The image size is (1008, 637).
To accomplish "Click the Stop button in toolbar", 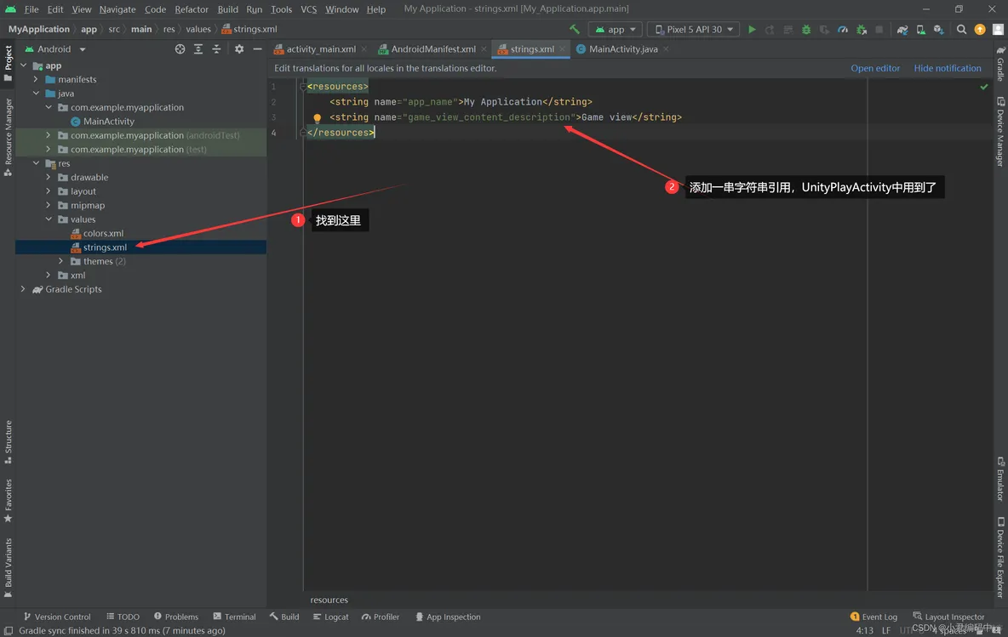I will click(879, 30).
